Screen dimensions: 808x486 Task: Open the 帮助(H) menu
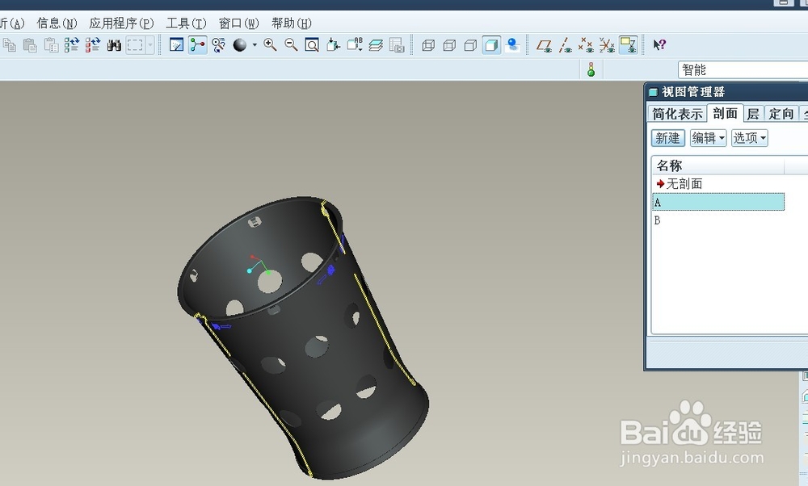292,23
